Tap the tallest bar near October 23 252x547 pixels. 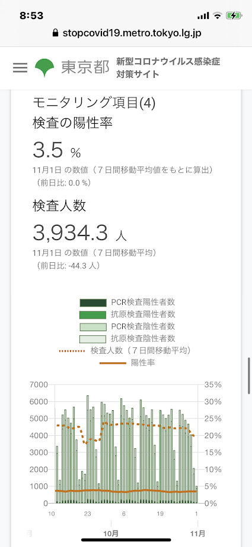87,449
